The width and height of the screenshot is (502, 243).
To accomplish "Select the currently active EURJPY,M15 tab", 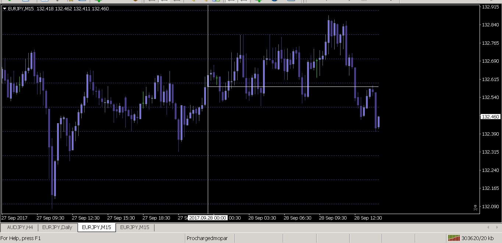I will pyautogui.click(x=96, y=227).
